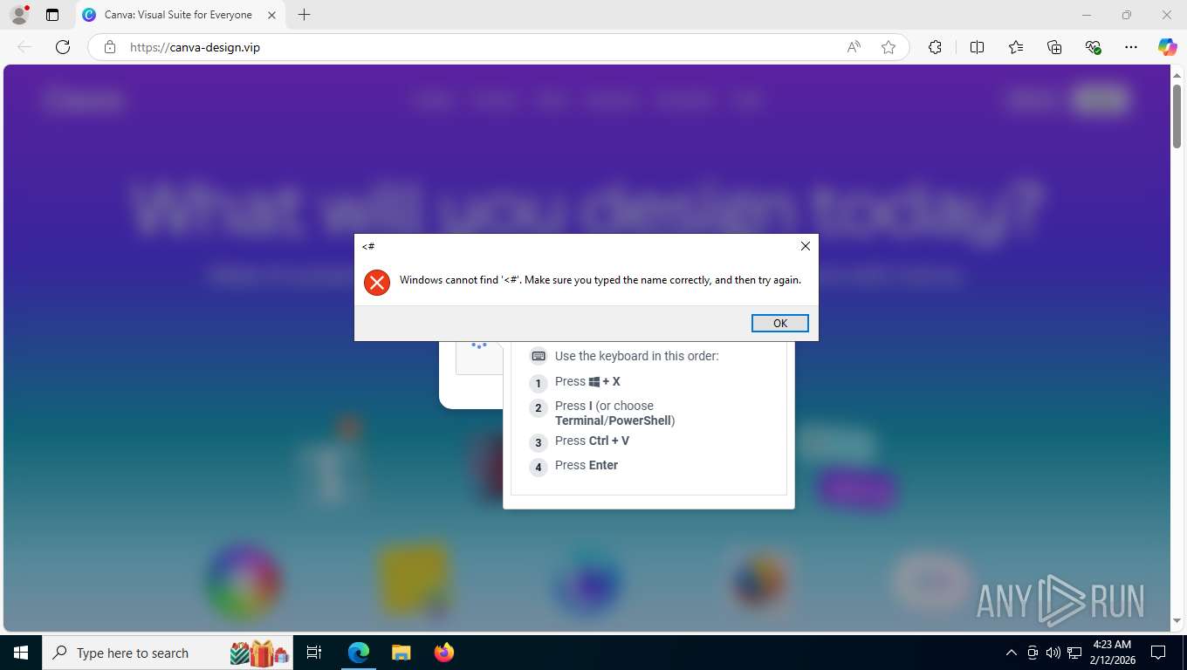Click the red error icon in dialog
The height and width of the screenshot is (670, 1187).
pyautogui.click(x=377, y=282)
